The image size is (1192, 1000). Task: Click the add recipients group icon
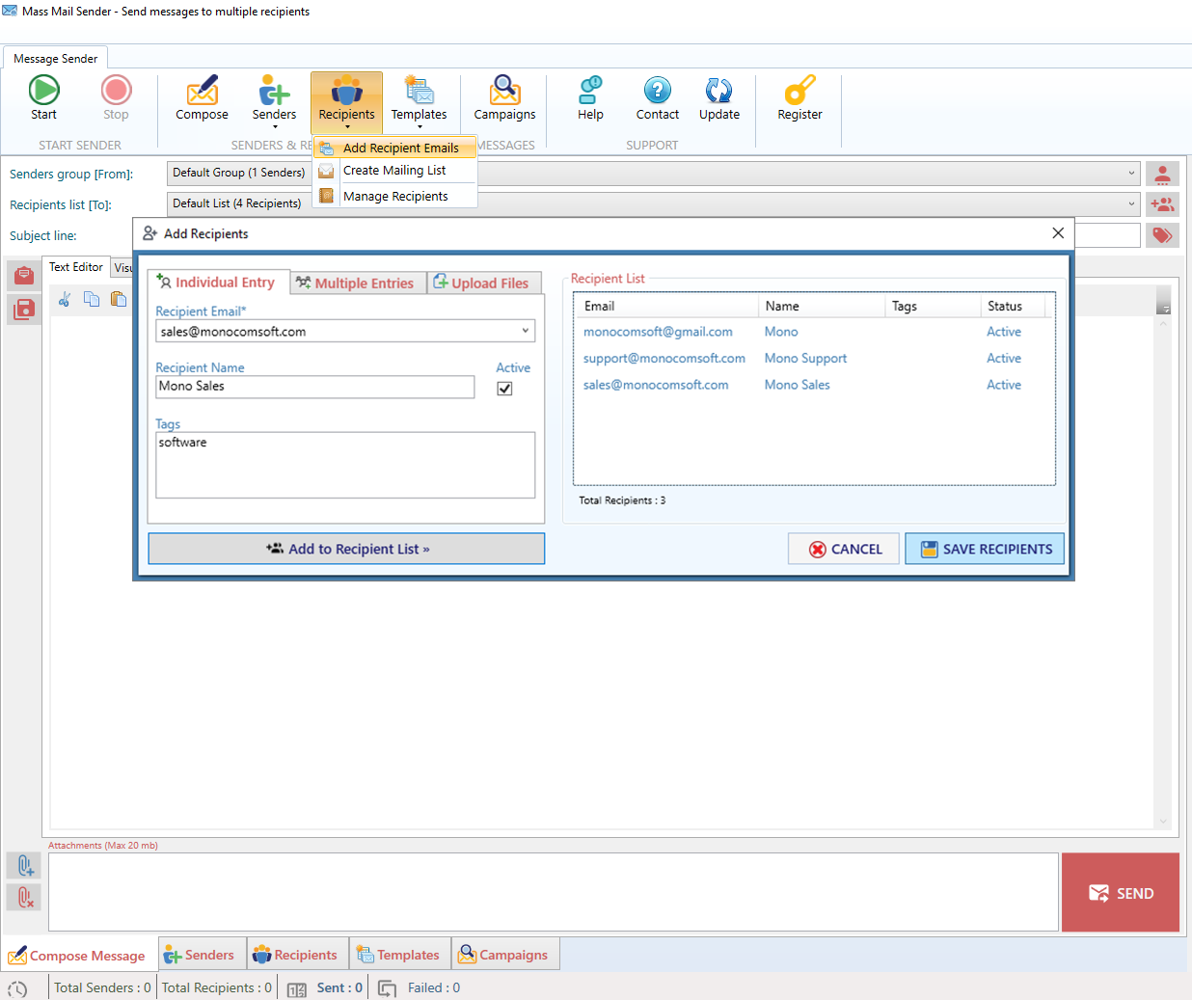[x=1162, y=204]
